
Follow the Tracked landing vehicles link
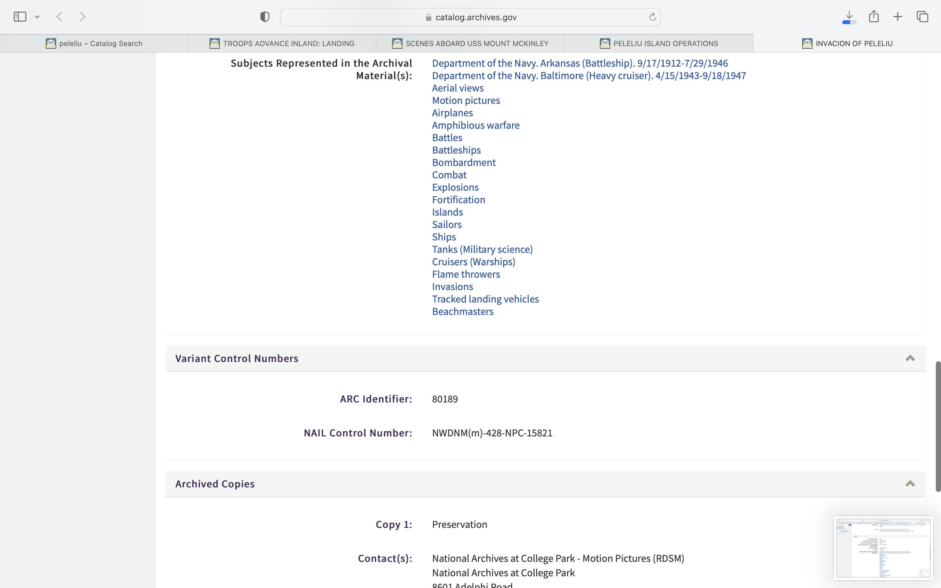coord(485,299)
